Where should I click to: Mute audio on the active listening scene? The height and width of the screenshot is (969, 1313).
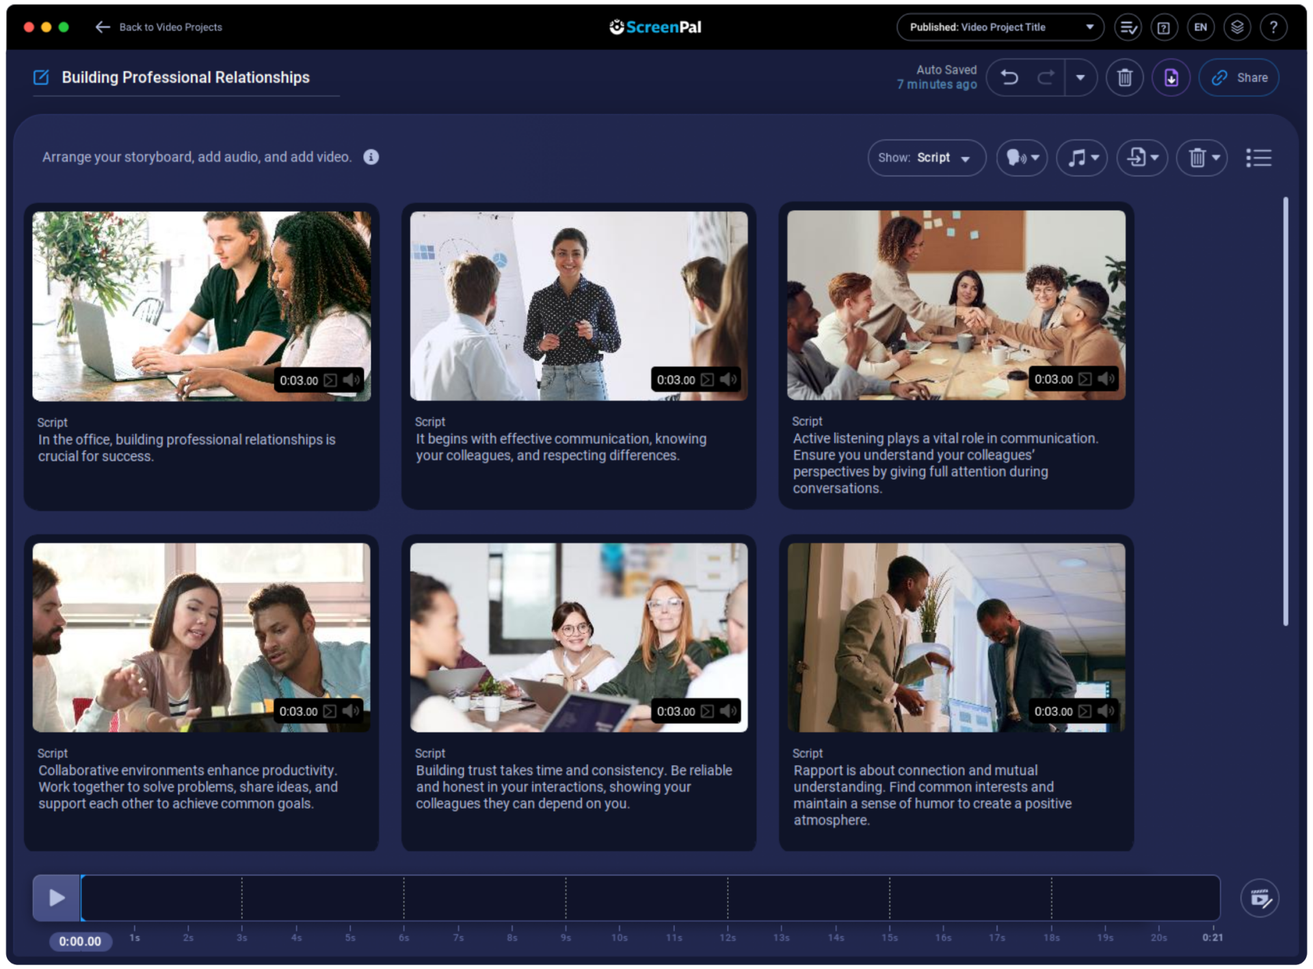[1107, 379]
